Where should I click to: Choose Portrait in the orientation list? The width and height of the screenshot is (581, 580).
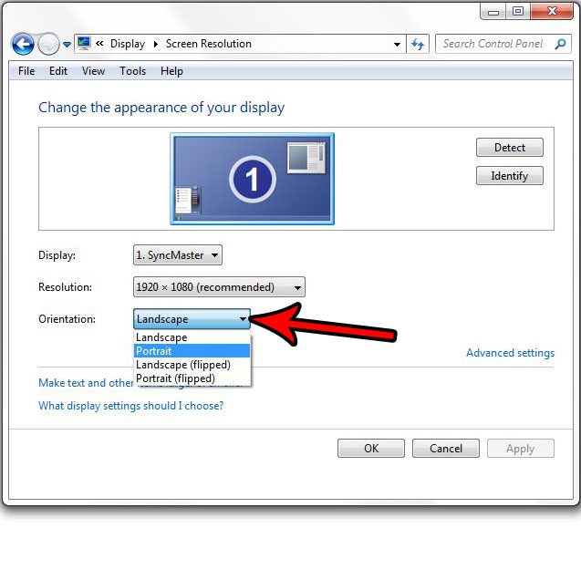pos(192,351)
